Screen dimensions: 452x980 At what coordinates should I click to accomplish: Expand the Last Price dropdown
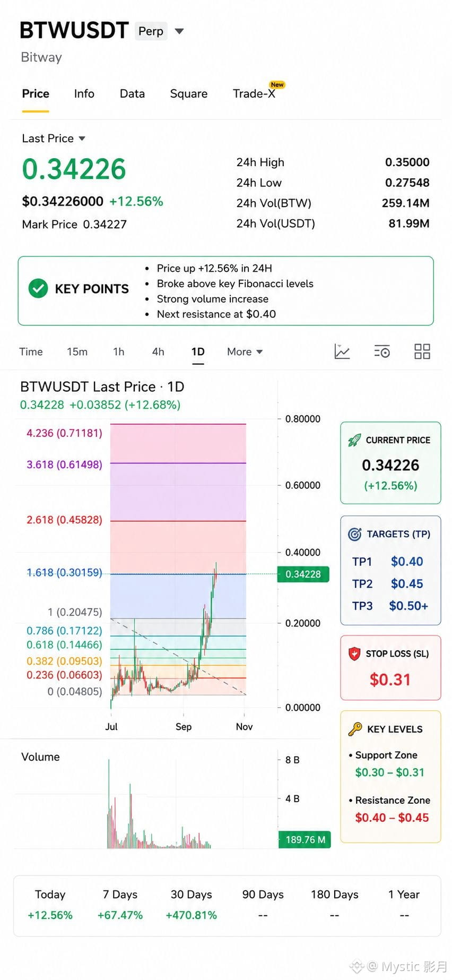point(54,139)
